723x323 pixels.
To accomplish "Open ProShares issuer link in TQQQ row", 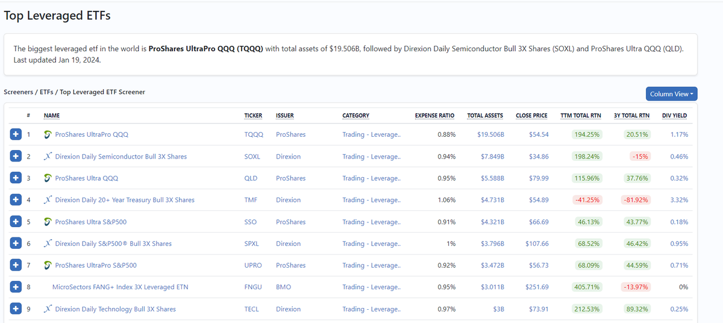I will pyautogui.click(x=291, y=134).
